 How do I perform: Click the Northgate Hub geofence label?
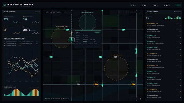88,13
